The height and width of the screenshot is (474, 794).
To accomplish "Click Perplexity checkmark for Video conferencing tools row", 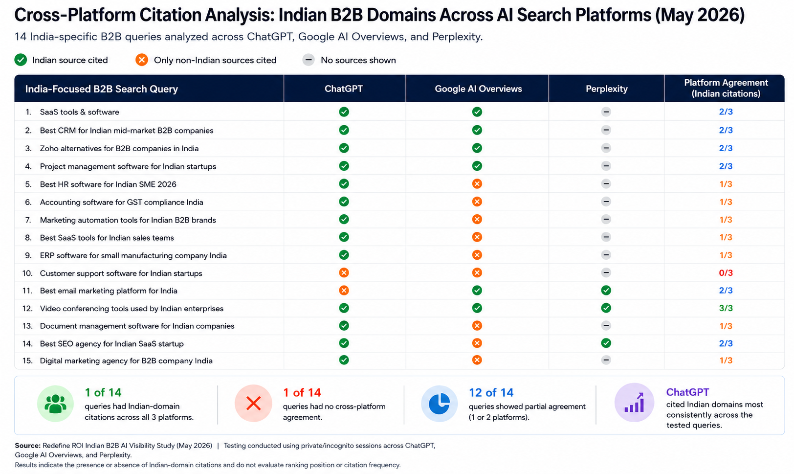I will (x=606, y=308).
